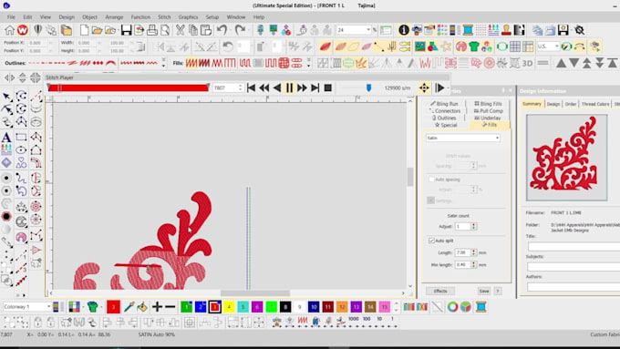The width and height of the screenshot is (620, 349).
Task: Select the text lettering A tool
Action: click(6, 138)
